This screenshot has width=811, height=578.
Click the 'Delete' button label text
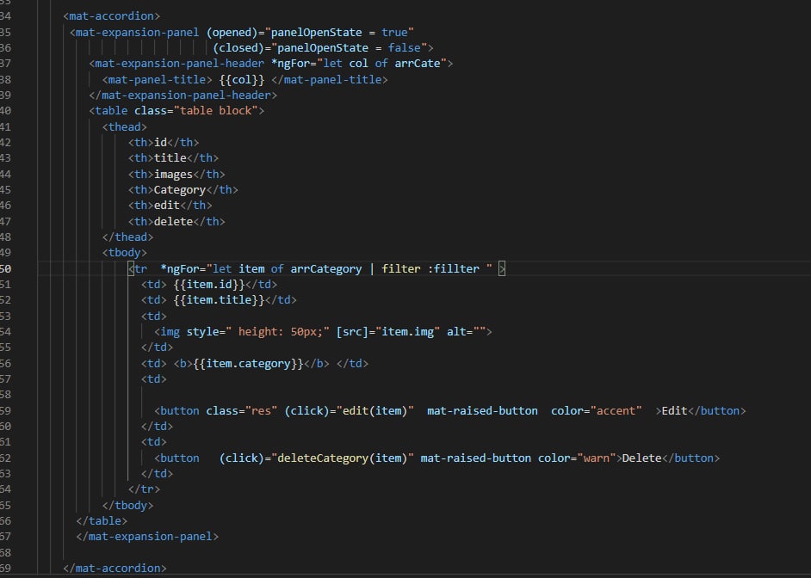(x=642, y=458)
